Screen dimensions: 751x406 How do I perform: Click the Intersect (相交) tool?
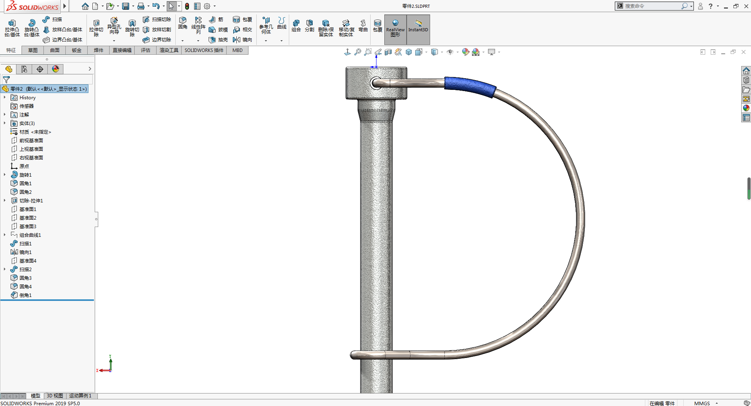tap(243, 29)
